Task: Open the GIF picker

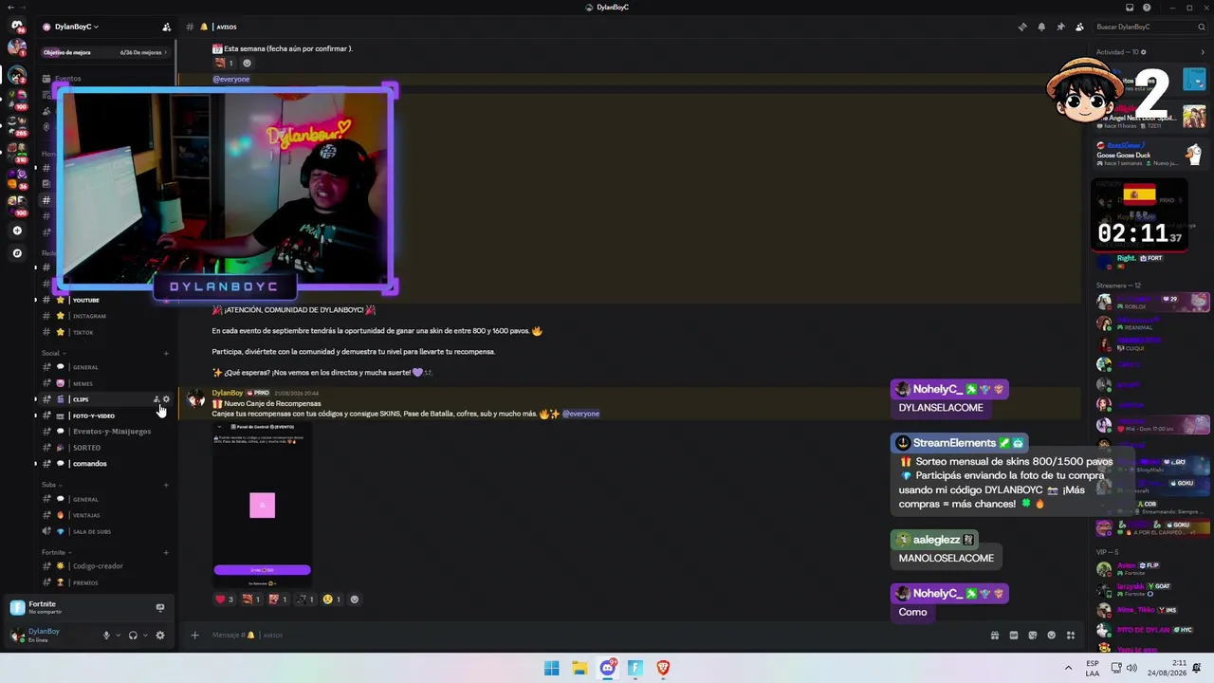Action: tap(1014, 636)
